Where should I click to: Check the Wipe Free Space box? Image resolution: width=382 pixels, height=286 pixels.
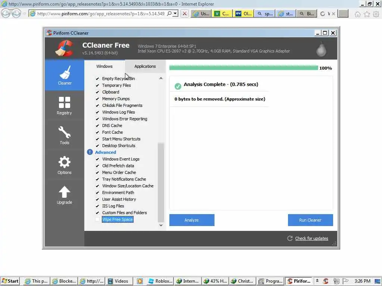97,219
